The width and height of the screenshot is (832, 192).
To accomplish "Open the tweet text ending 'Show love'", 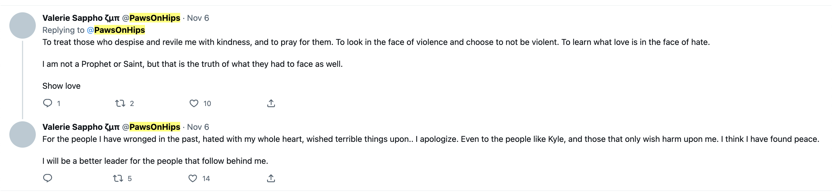I will [376, 64].
